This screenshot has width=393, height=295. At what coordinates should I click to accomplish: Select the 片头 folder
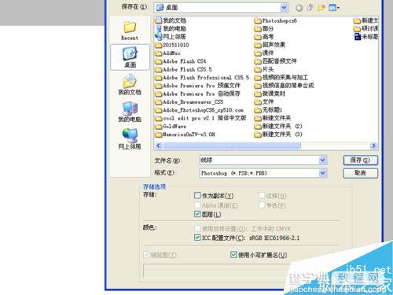point(264,69)
